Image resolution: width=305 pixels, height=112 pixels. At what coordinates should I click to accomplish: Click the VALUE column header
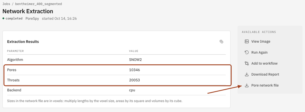133,51
